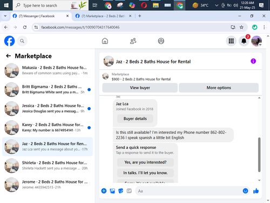Open Task View on taskbar

[x=95, y=5]
